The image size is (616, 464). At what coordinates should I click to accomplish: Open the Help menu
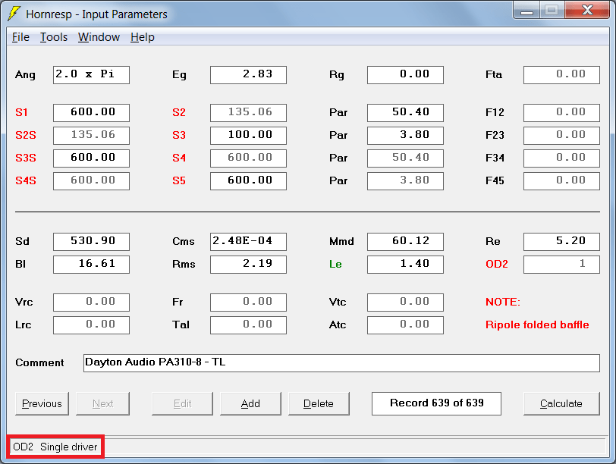coord(143,37)
